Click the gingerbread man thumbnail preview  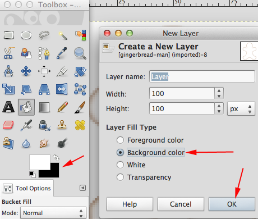[x=249, y=51]
